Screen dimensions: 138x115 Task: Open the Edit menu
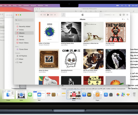click(x=10, y=5)
